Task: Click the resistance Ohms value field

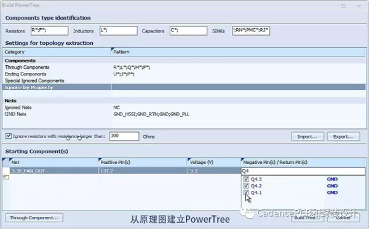Action: click(x=124, y=136)
